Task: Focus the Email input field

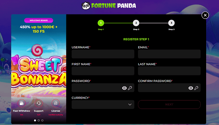Action: (x=169, y=54)
